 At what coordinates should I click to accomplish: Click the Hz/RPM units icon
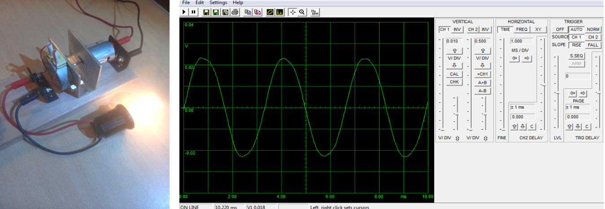click(314, 12)
